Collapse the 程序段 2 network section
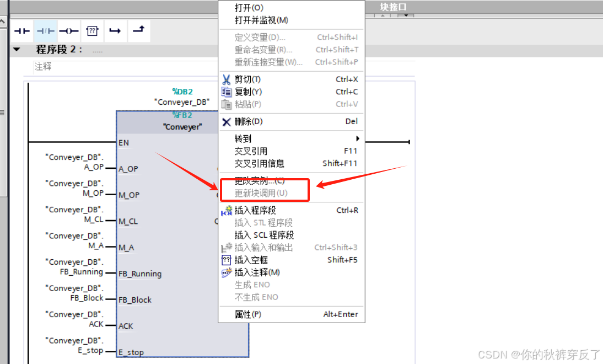 (x=17, y=49)
